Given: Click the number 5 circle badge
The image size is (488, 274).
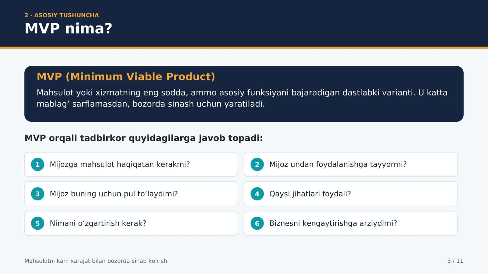Looking at the screenshot, I should (x=38, y=223).
